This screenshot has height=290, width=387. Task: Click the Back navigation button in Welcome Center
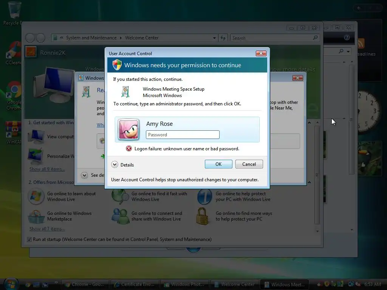pyautogui.click(x=30, y=38)
